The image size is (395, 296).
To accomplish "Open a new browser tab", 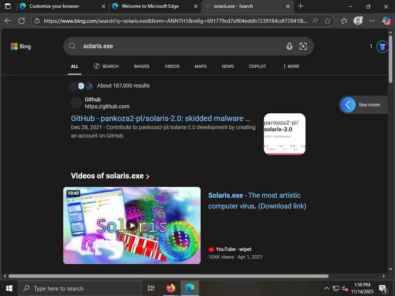I will 300,6.
